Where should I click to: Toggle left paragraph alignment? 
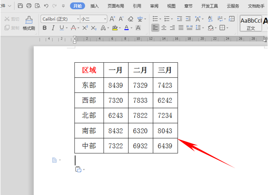click(x=155, y=28)
